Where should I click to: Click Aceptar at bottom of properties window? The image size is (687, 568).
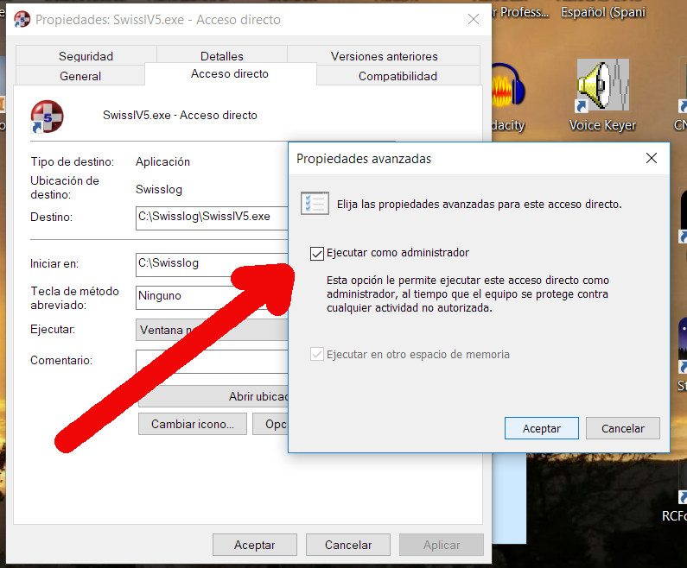tap(254, 545)
